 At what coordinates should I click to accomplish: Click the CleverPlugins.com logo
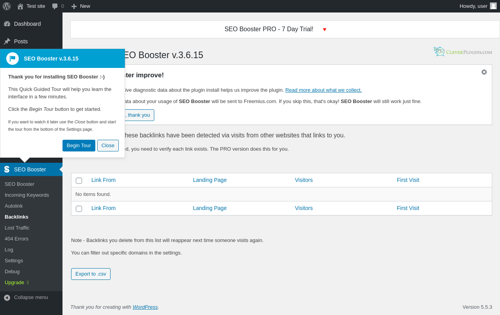pyautogui.click(x=463, y=52)
